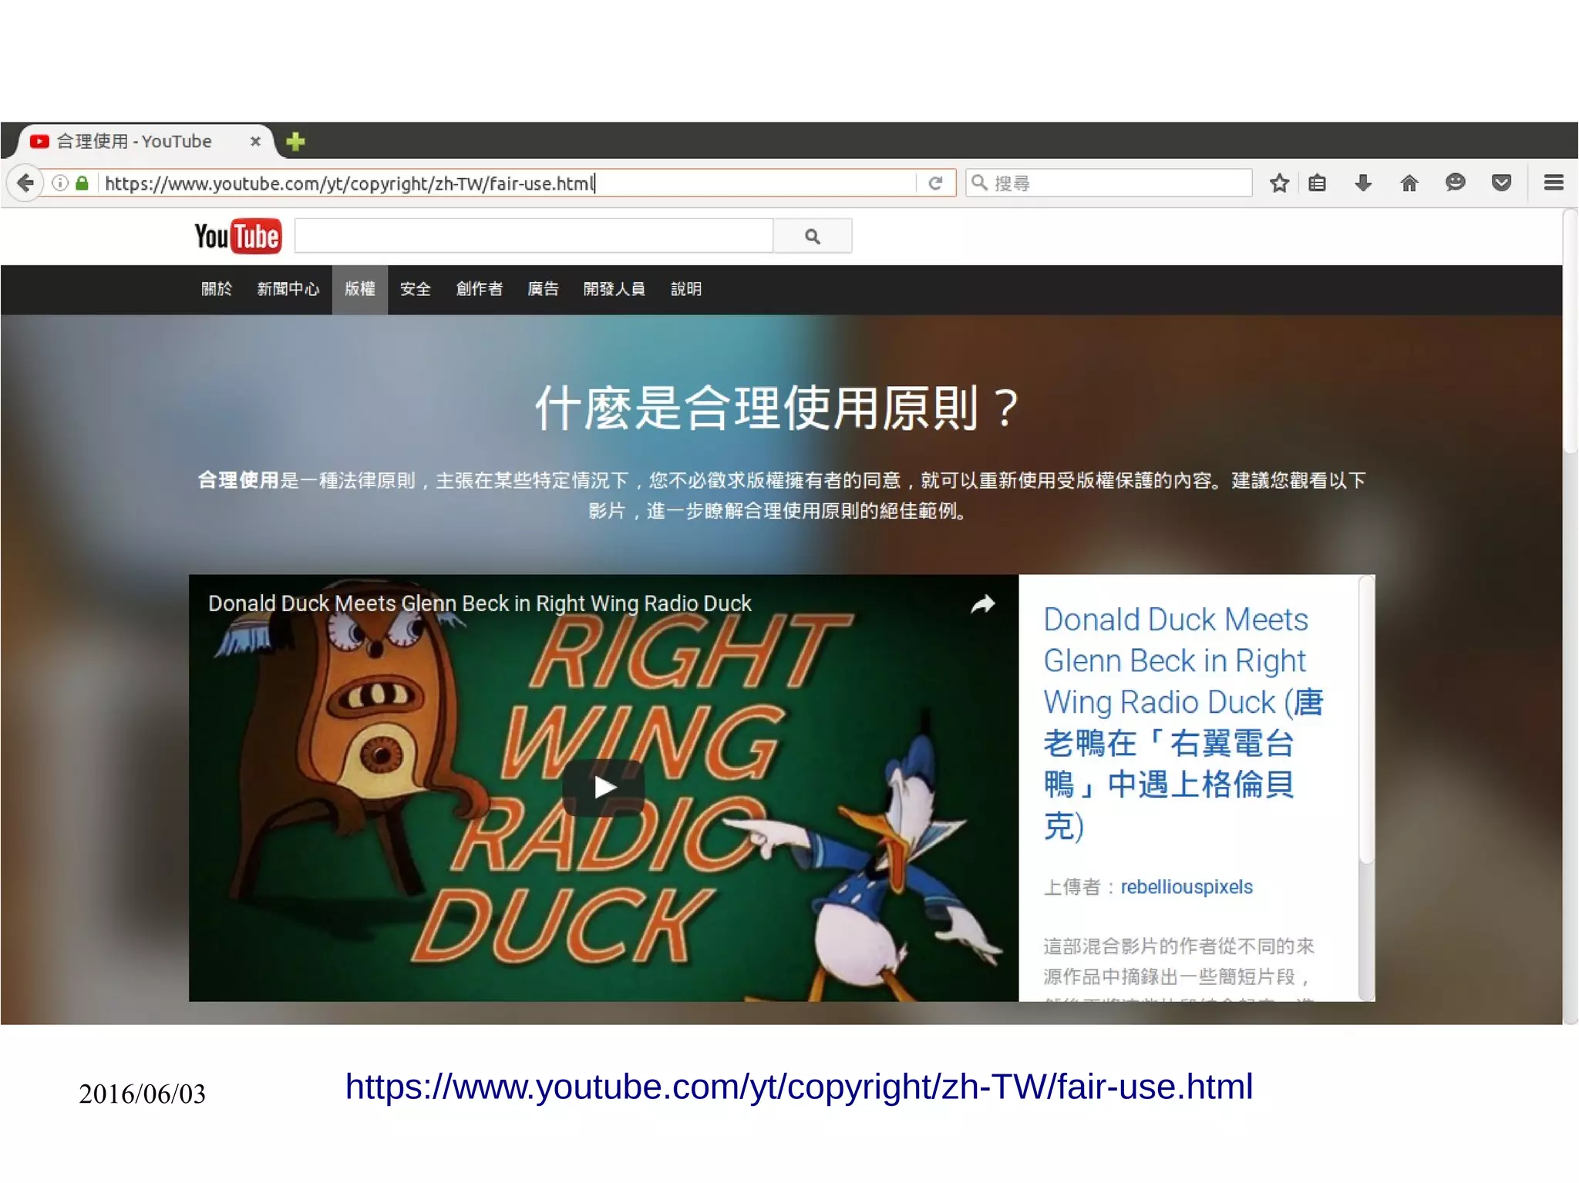The width and height of the screenshot is (1579, 1183).
Task: Bookmark this page with star icon
Action: (1279, 183)
